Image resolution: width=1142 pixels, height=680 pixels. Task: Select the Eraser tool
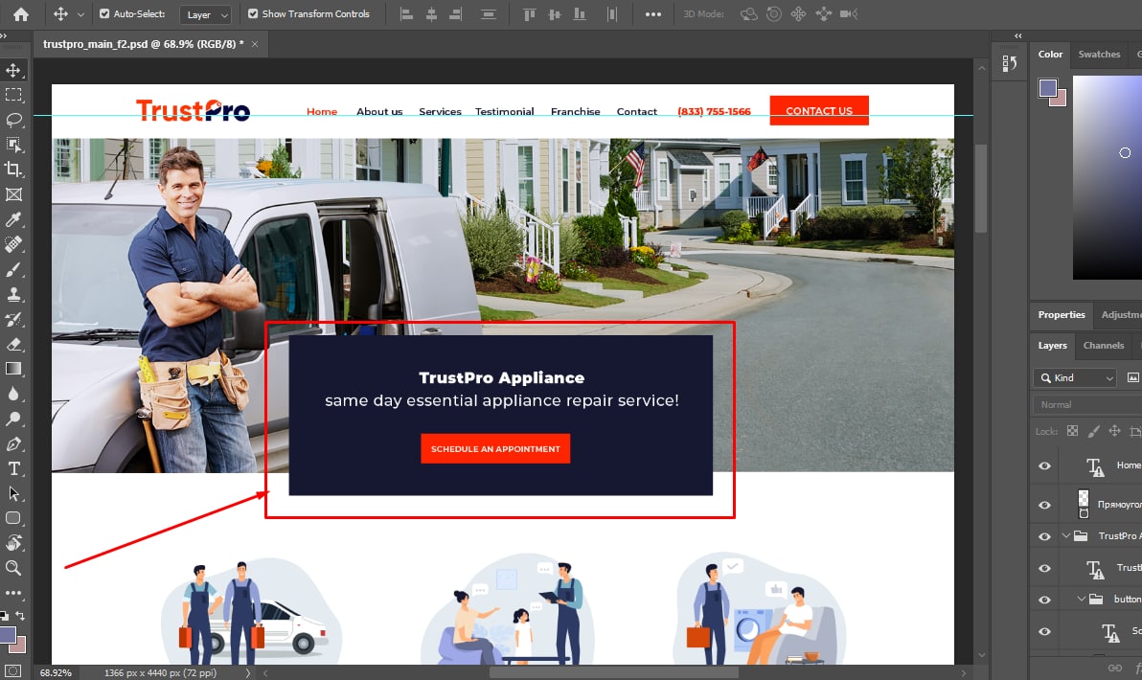tap(13, 345)
